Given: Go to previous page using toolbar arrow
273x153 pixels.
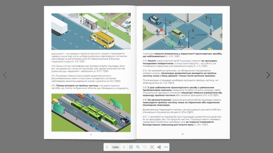Looking at the screenshot, I should pyautogui.click(x=107, y=147).
